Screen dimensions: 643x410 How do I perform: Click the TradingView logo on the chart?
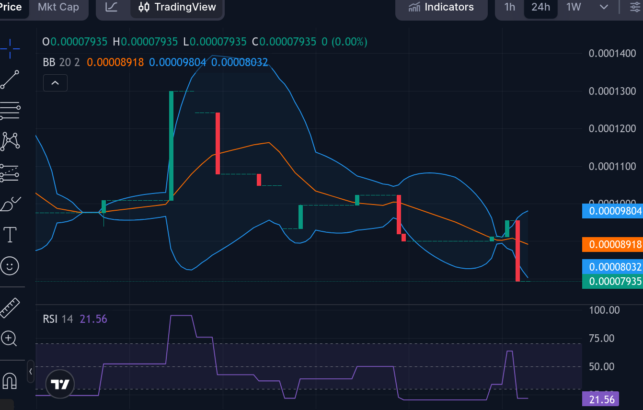tap(60, 384)
